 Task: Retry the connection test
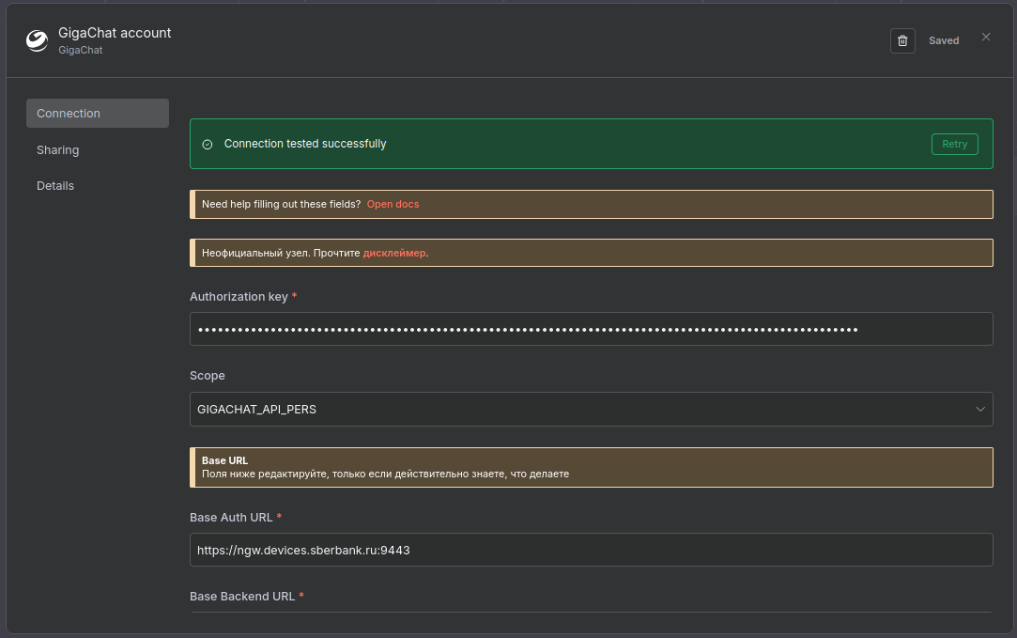pos(954,144)
